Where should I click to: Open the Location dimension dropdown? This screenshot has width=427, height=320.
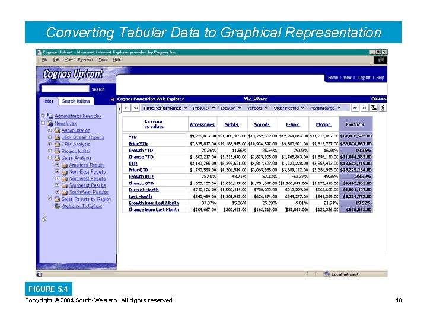pyautogui.click(x=240, y=108)
